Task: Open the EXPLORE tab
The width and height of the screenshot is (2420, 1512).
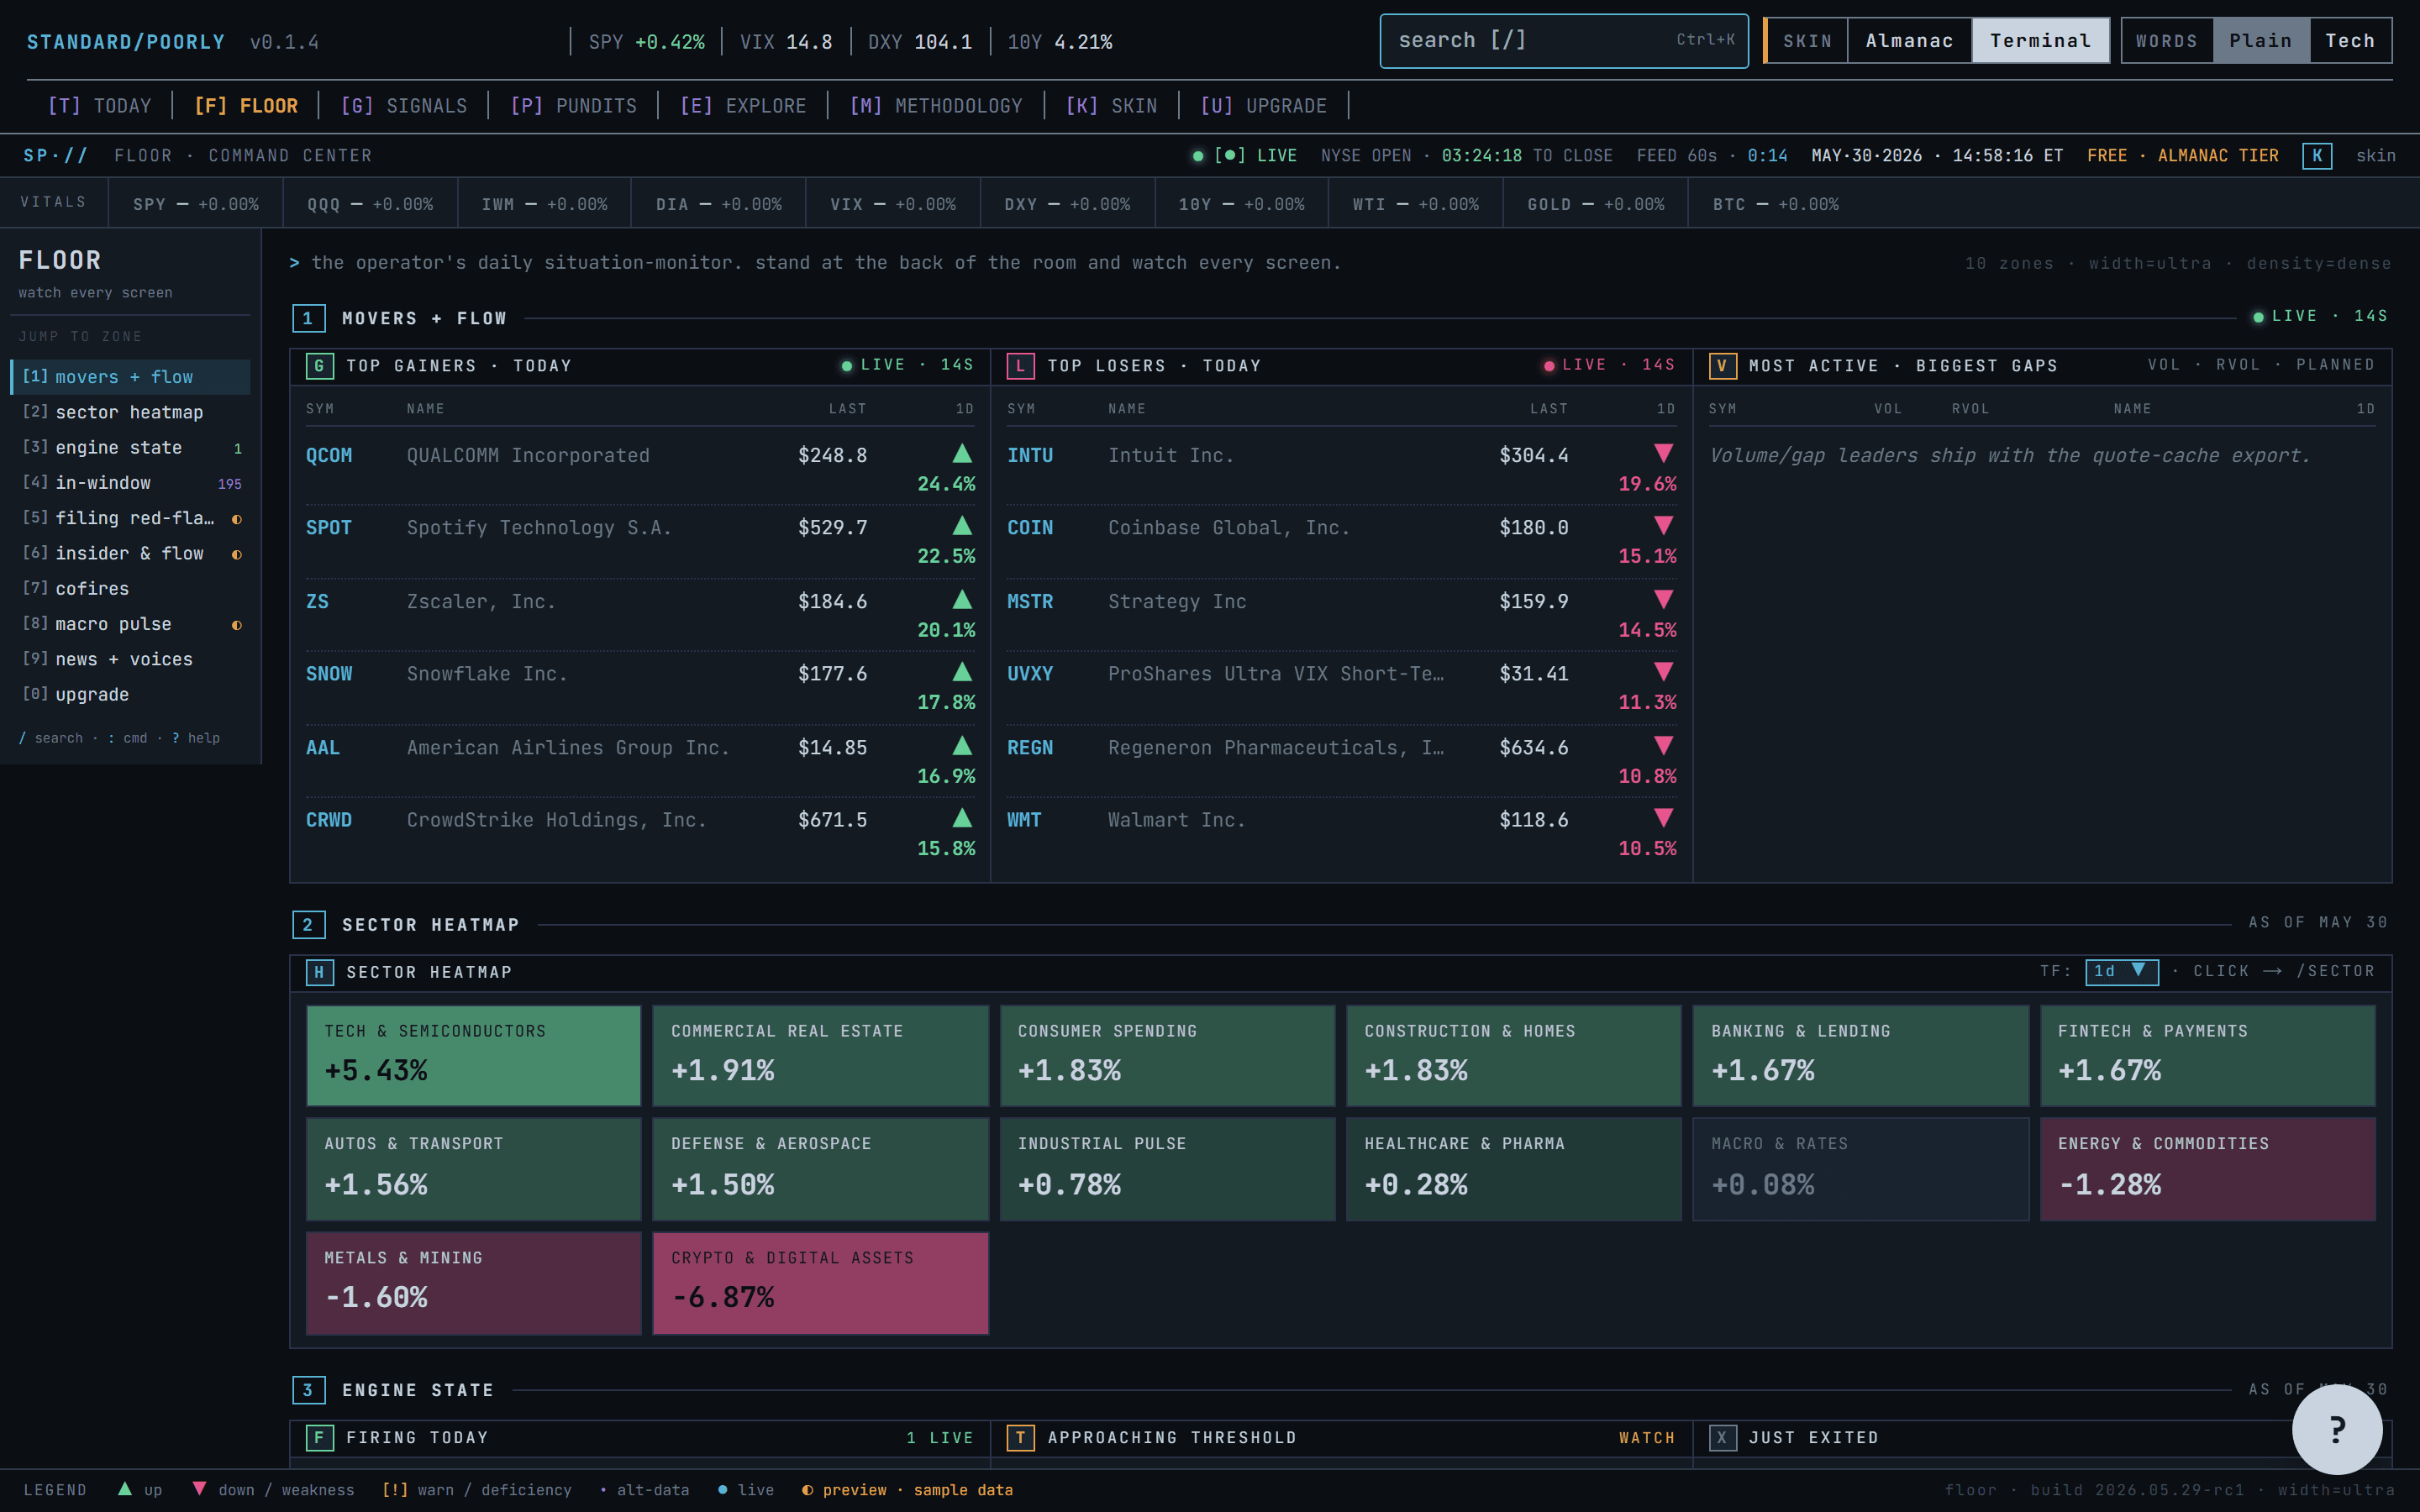Action: coord(743,106)
